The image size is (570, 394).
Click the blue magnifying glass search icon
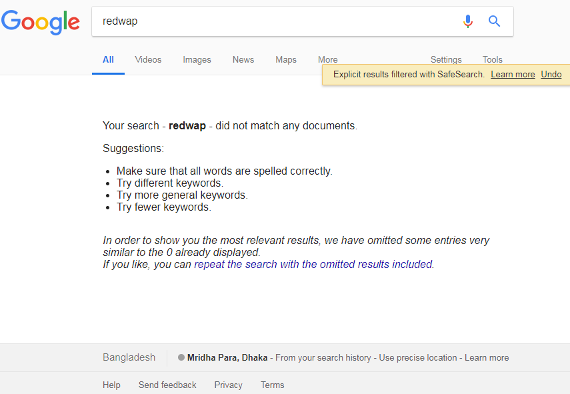pyautogui.click(x=494, y=21)
